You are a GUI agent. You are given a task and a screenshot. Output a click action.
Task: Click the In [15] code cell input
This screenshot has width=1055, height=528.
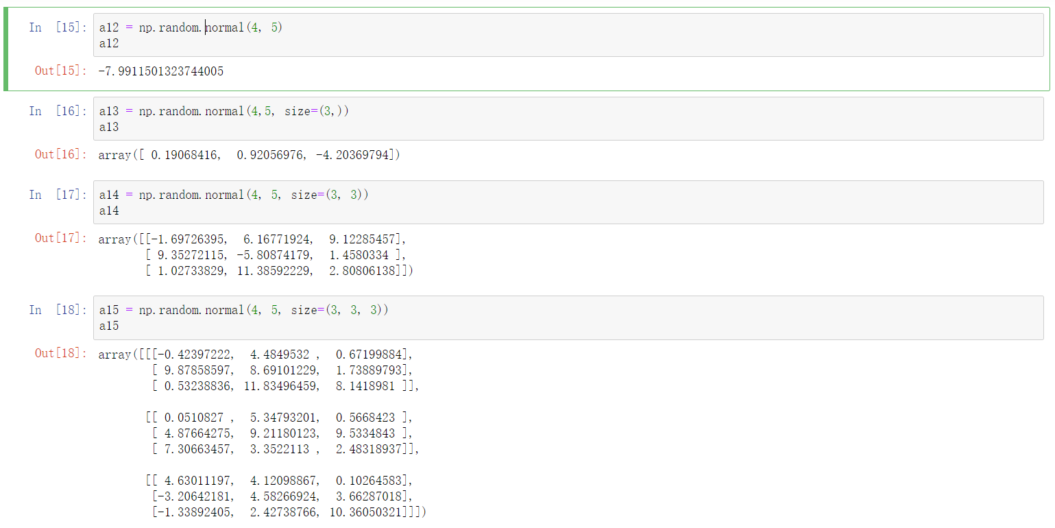coord(568,35)
